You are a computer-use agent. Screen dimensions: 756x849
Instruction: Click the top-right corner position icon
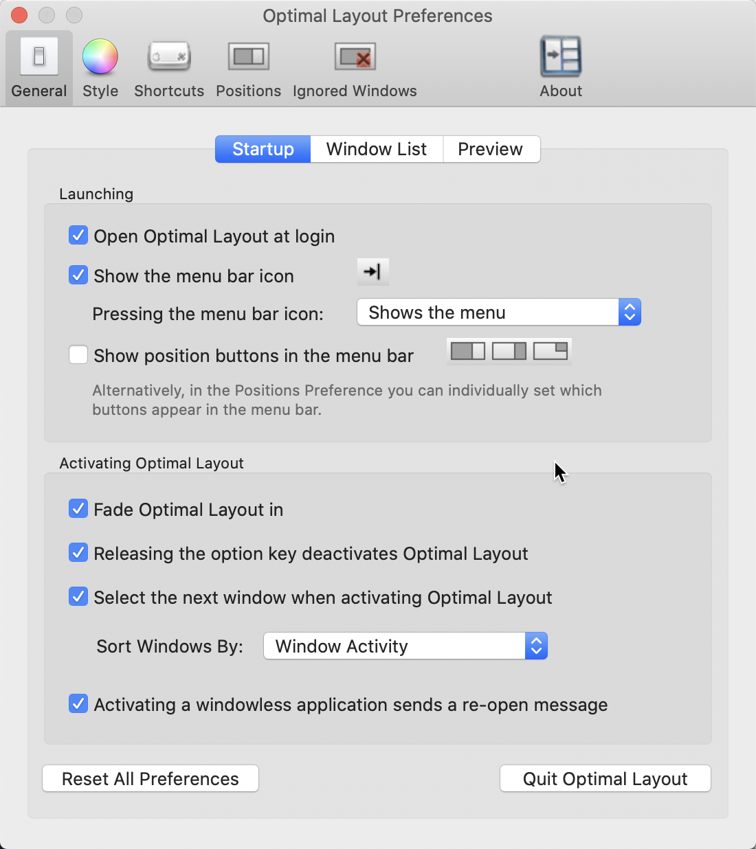pos(551,351)
